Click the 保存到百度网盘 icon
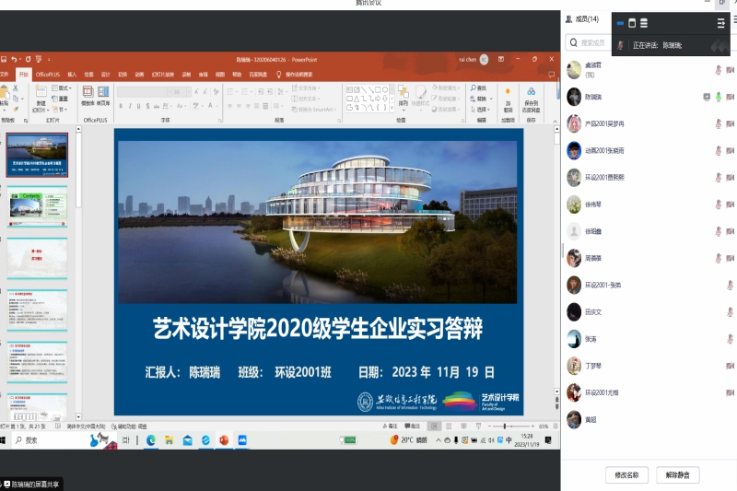Image resolution: width=737 pixels, height=491 pixels. [x=532, y=97]
